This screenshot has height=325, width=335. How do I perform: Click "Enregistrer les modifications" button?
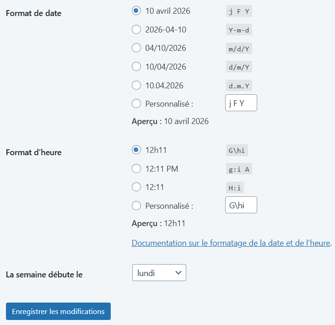[x=58, y=311]
